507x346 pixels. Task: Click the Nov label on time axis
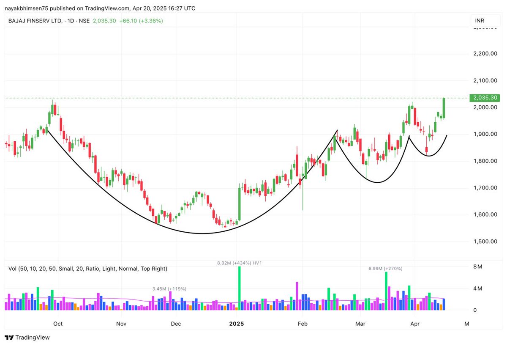(121, 324)
